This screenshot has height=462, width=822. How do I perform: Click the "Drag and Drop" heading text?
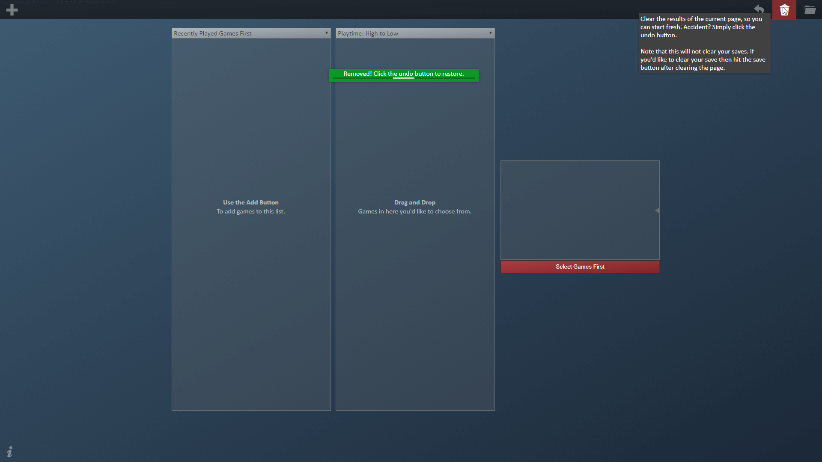pos(414,202)
